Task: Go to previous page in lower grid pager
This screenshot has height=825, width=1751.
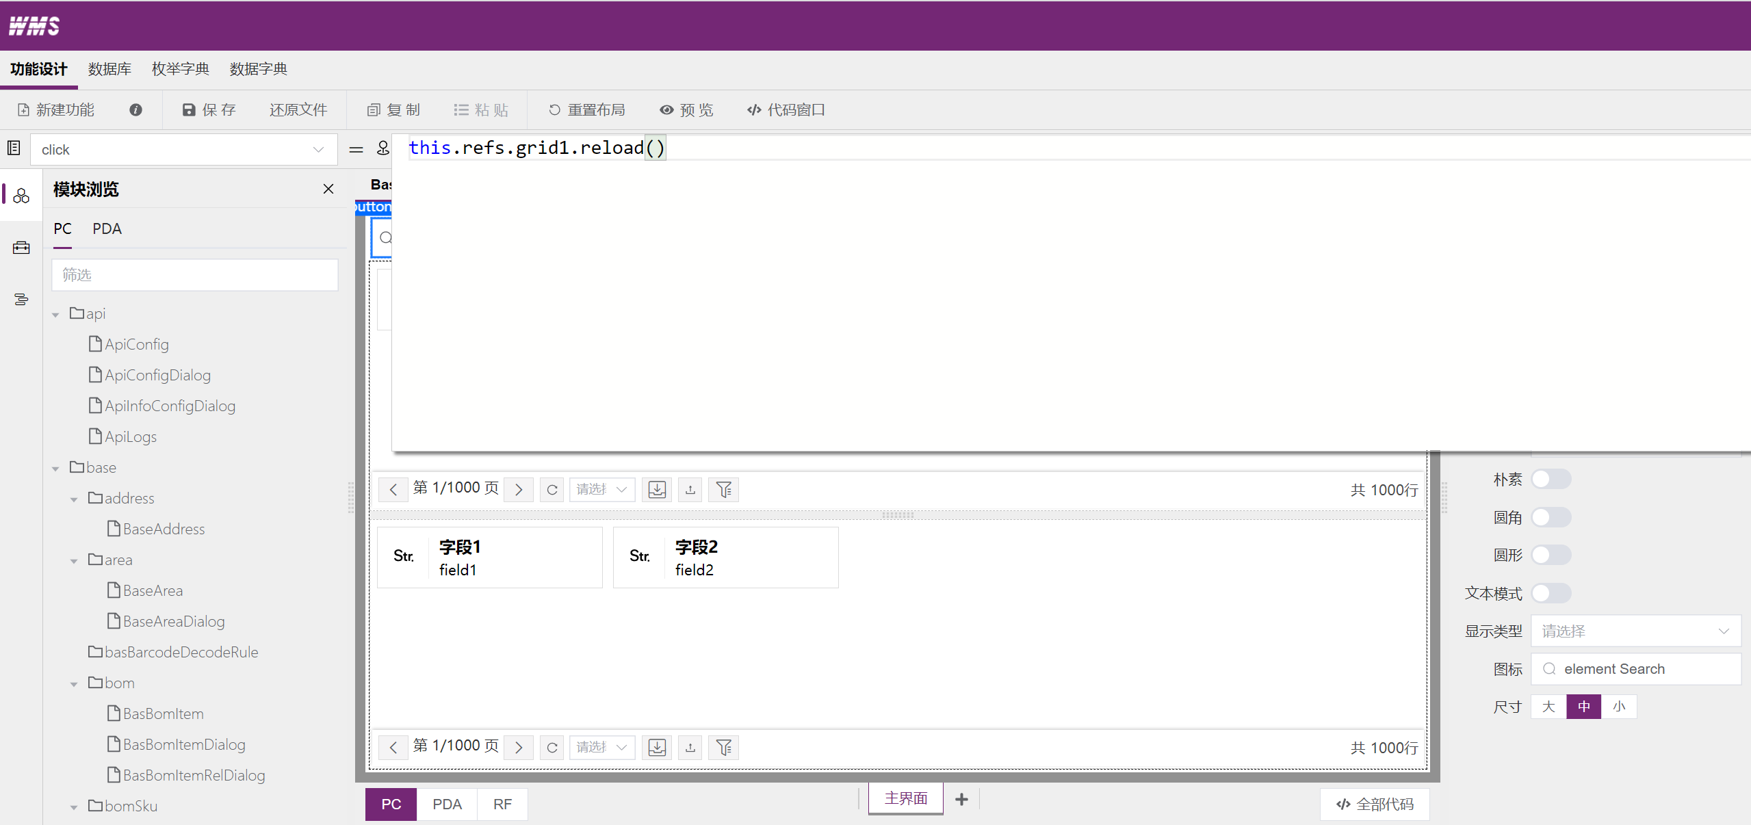Action: (x=393, y=748)
